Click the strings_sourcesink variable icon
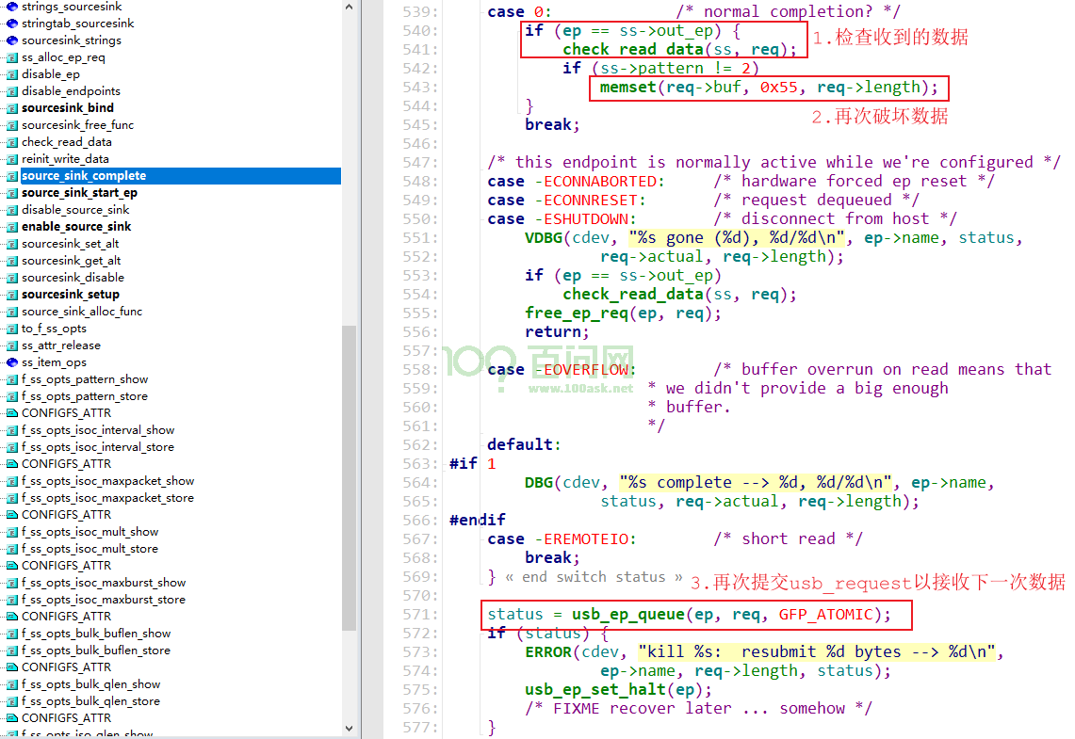Screen dimensions: 1075x739 pyautogui.click(x=11, y=7)
